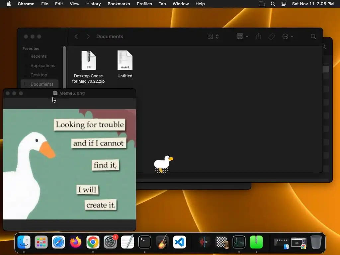Open the Finder group-by dropdown
Image resolution: width=340 pixels, height=255 pixels.
(x=242, y=37)
